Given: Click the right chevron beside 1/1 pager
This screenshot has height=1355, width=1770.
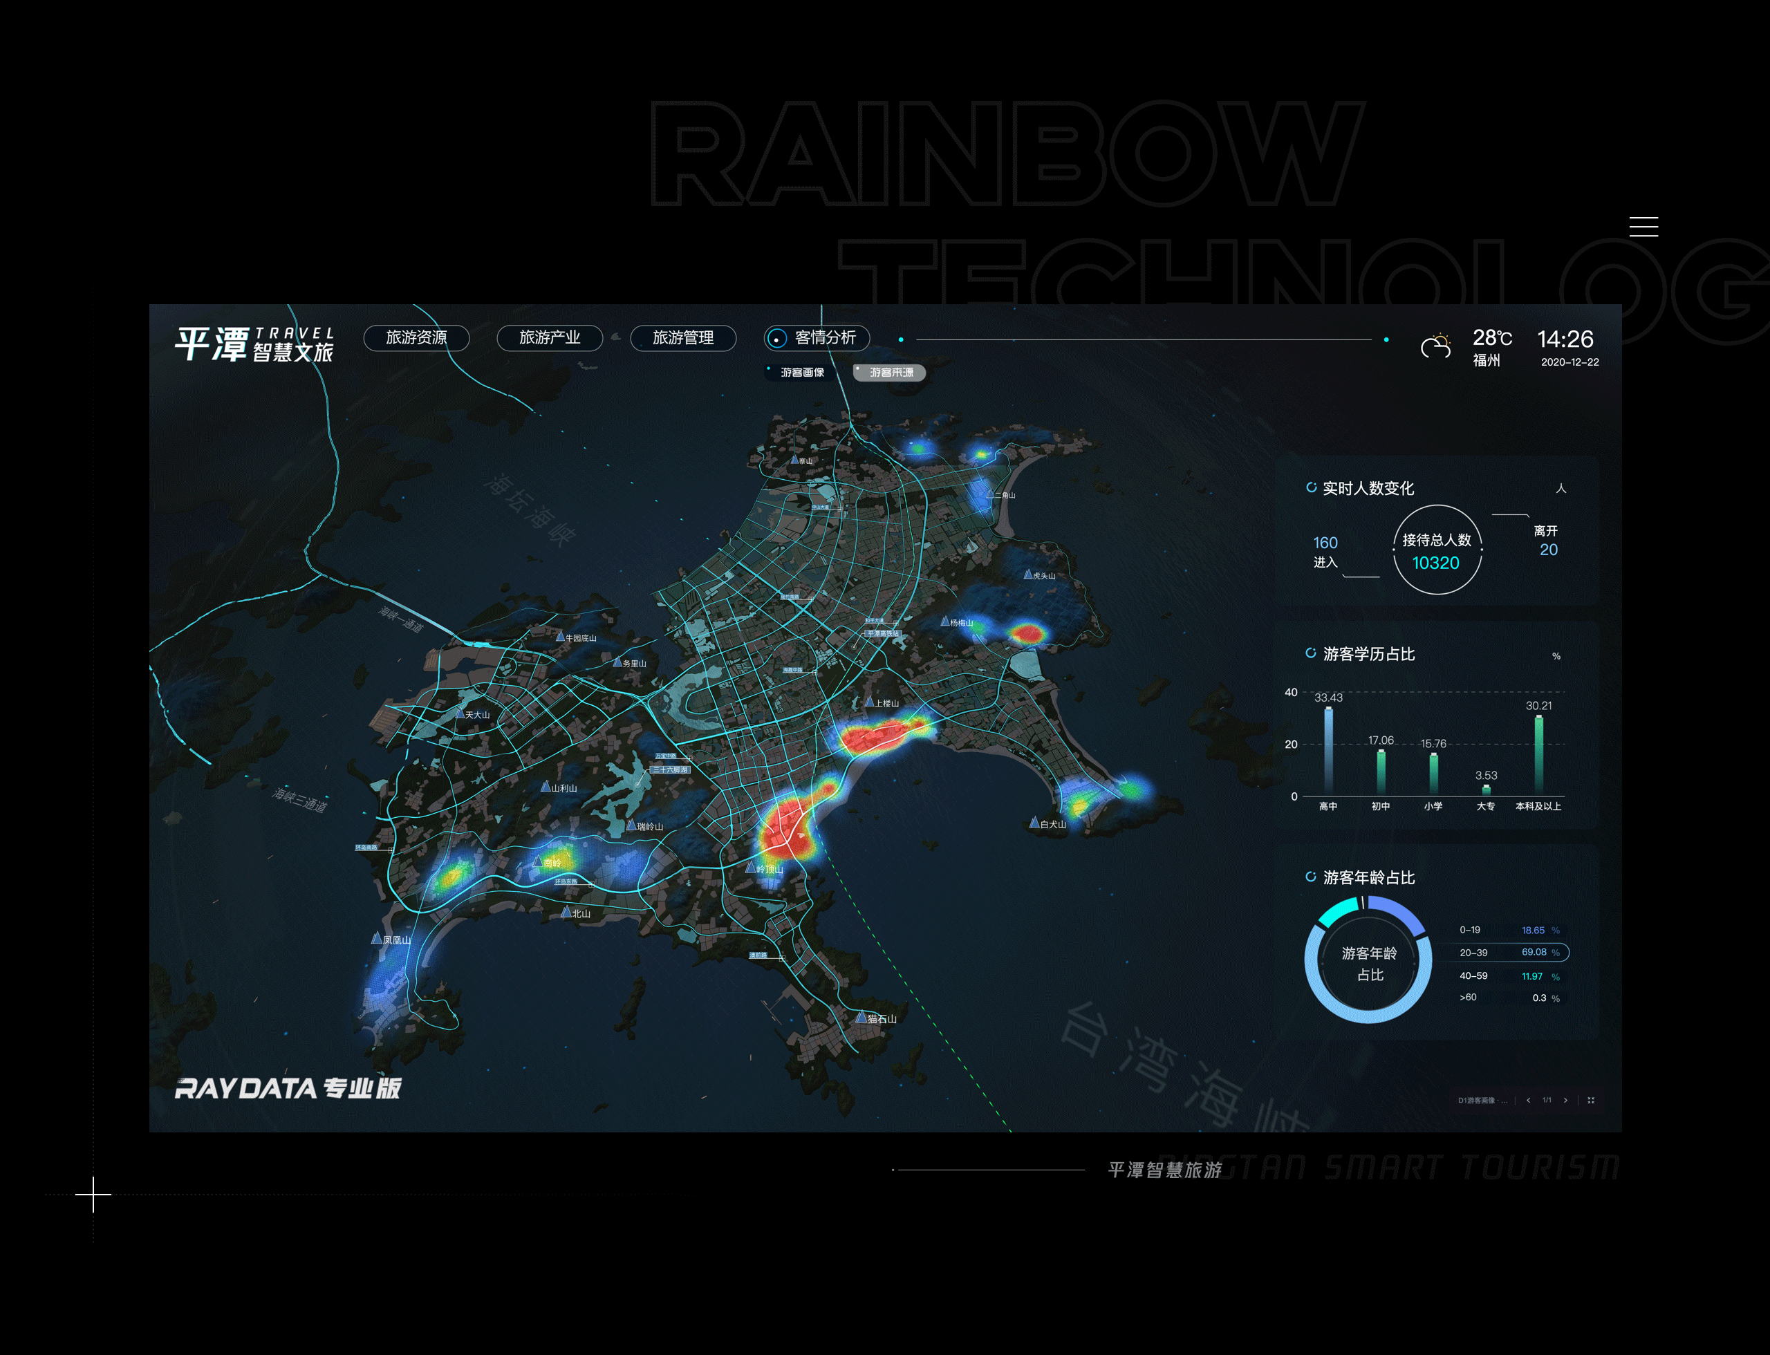Looking at the screenshot, I should 1566,1100.
